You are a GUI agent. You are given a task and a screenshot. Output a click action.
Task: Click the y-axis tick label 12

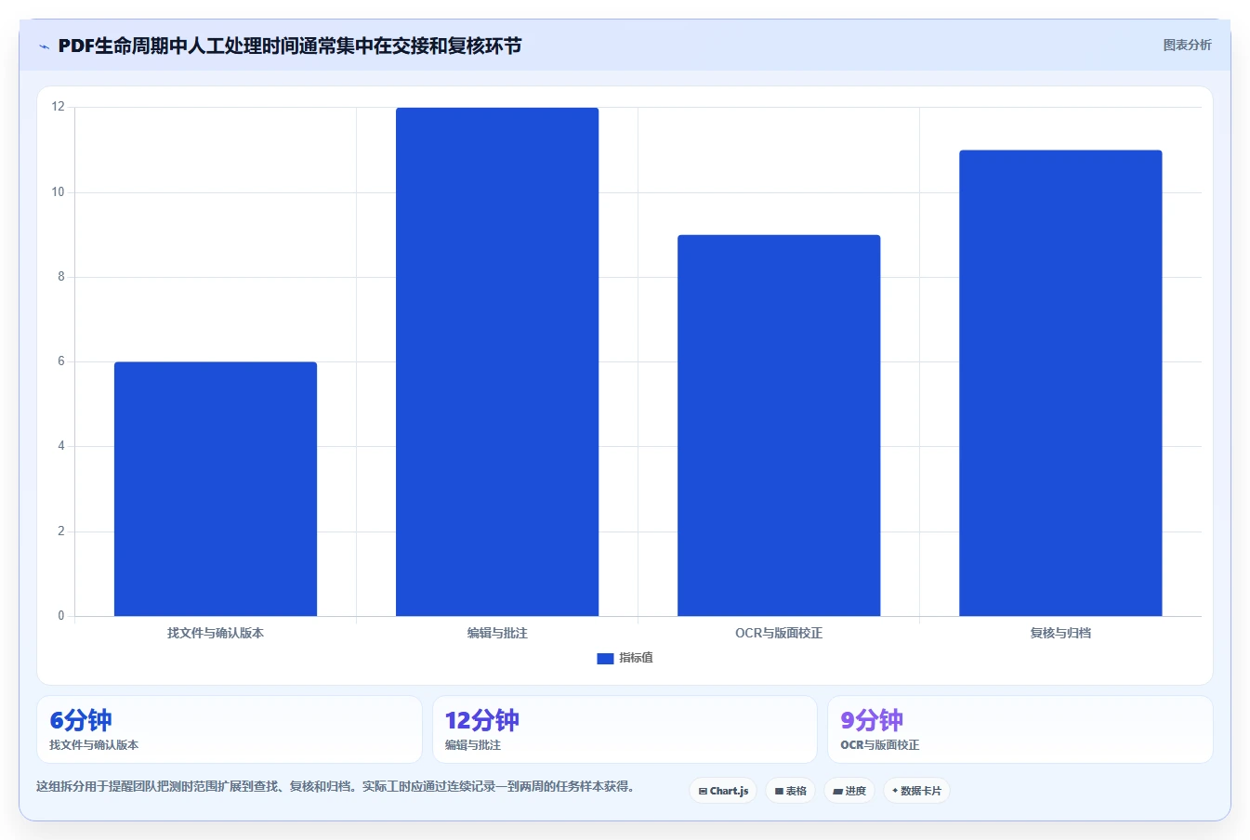click(x=59, y=107)
